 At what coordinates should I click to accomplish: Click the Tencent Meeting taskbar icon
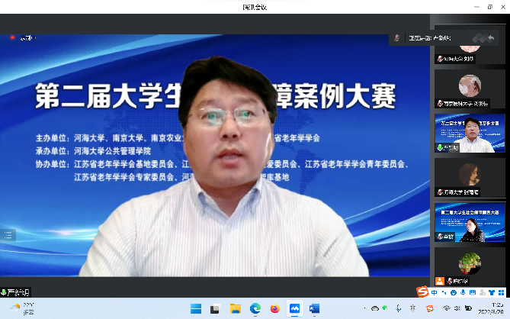[x=295, y=308]
